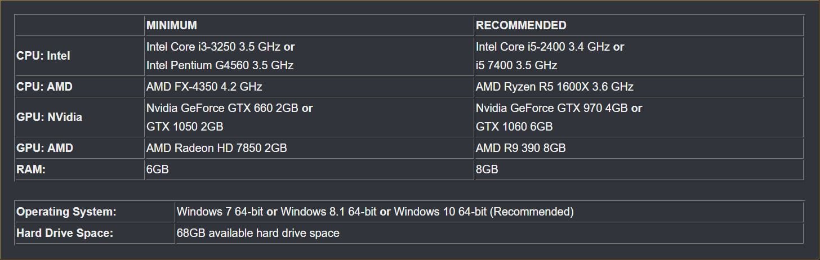820x260 pixels.
Task: Select the AMD R9 390 8GB cell
Action: click(x=520, y=148)
